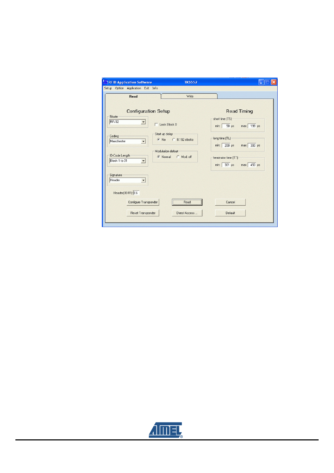The width and height of the screenshot is (334, 473).
Task: Click terminator time min field showing 301
Action: (226, 165)
